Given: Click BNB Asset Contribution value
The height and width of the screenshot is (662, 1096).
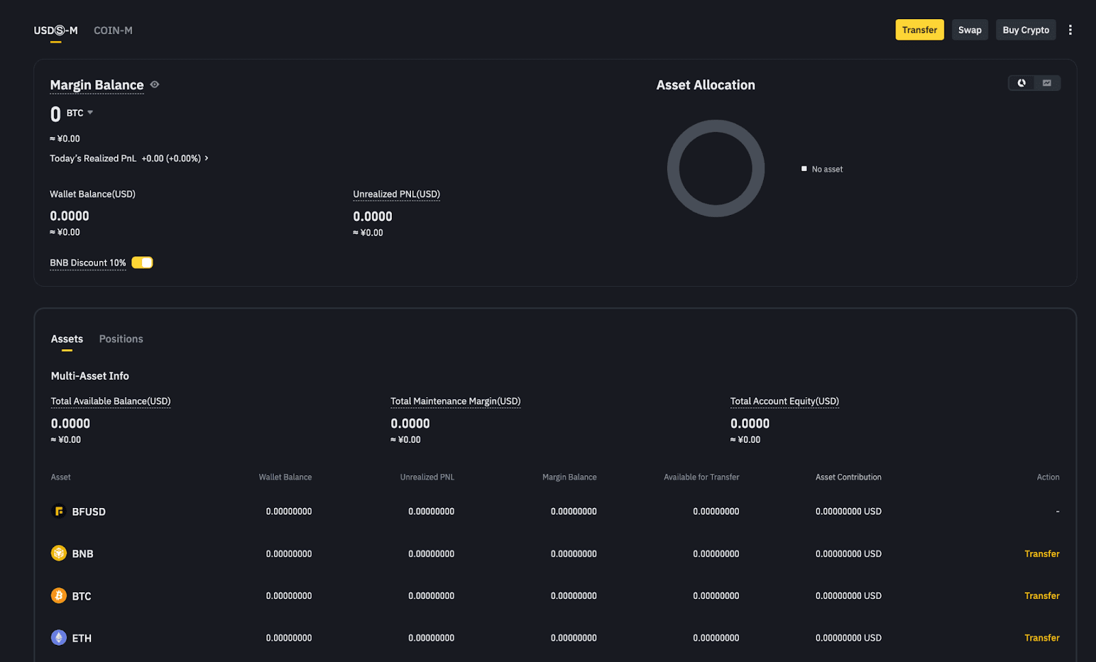Looking at the screenshot, I should [848, 554].
